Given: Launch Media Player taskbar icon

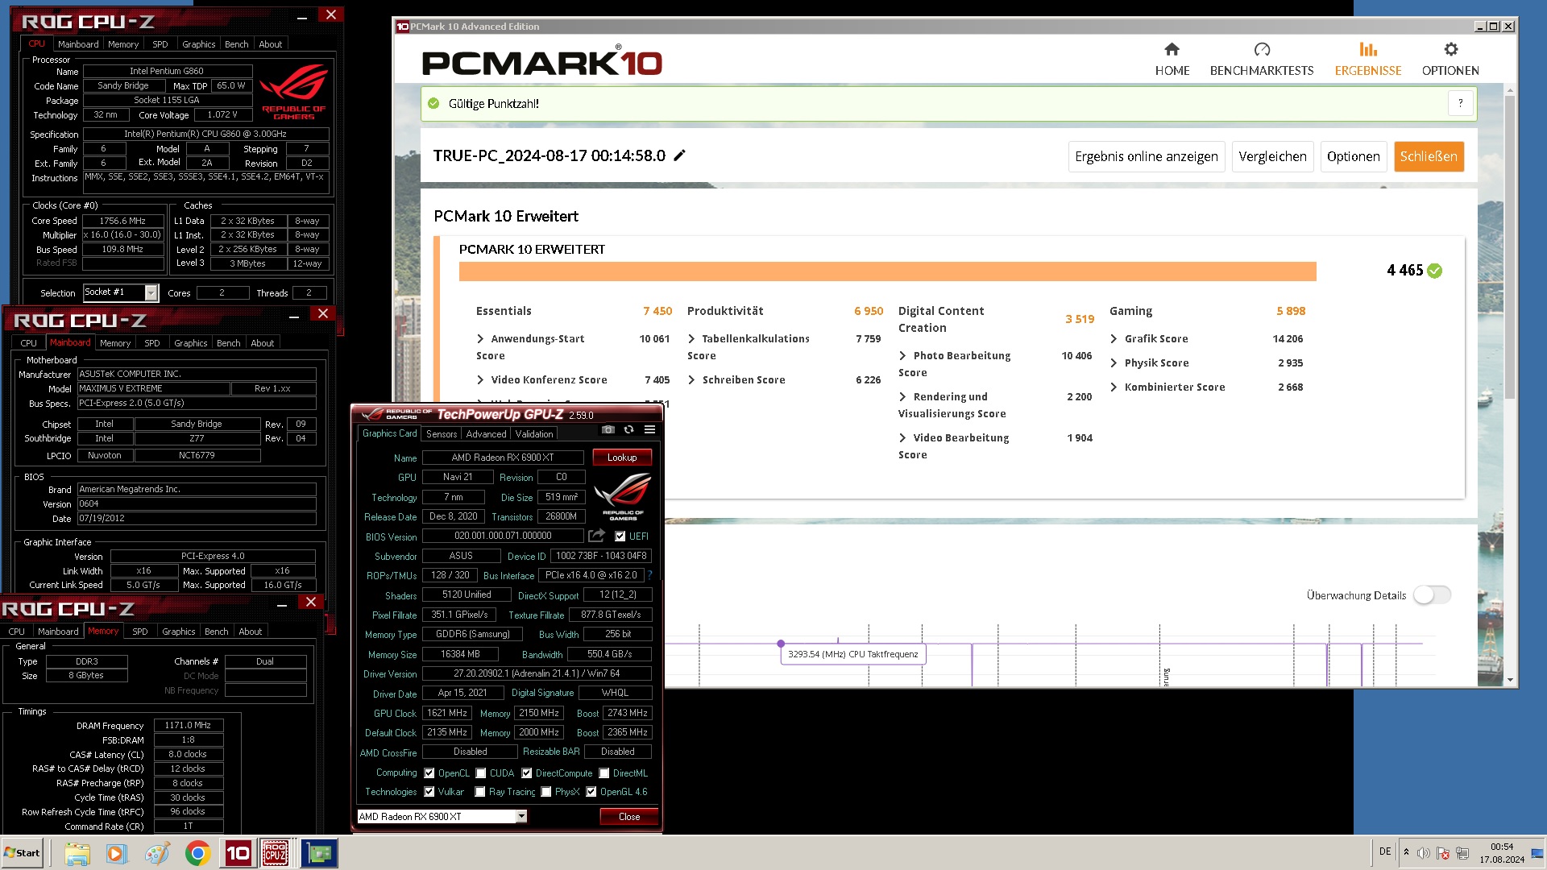Looking at the screenshot, I should pos(117,853).
